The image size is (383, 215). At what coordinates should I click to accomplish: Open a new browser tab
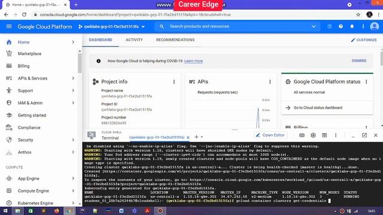(76, 5)
